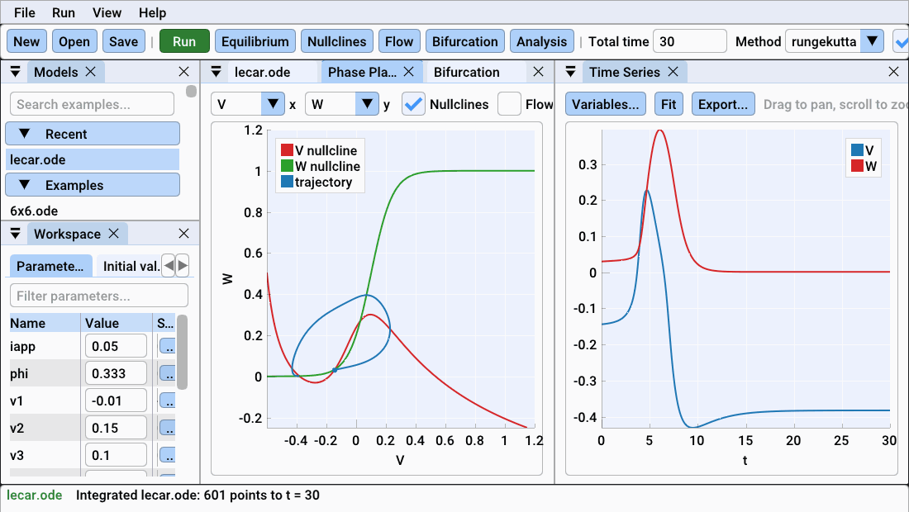The width and height of the screenshot is (909, 512).
Task: Edit the v1 value field
Action: click(x=116, y=401)
